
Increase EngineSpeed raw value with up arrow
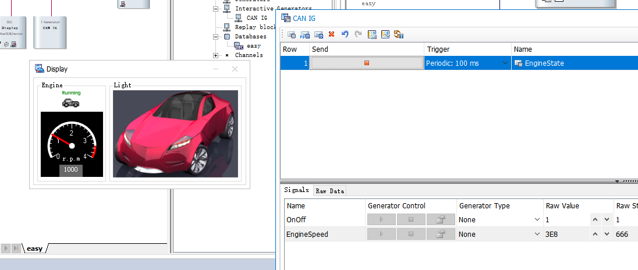pos(595,235)
